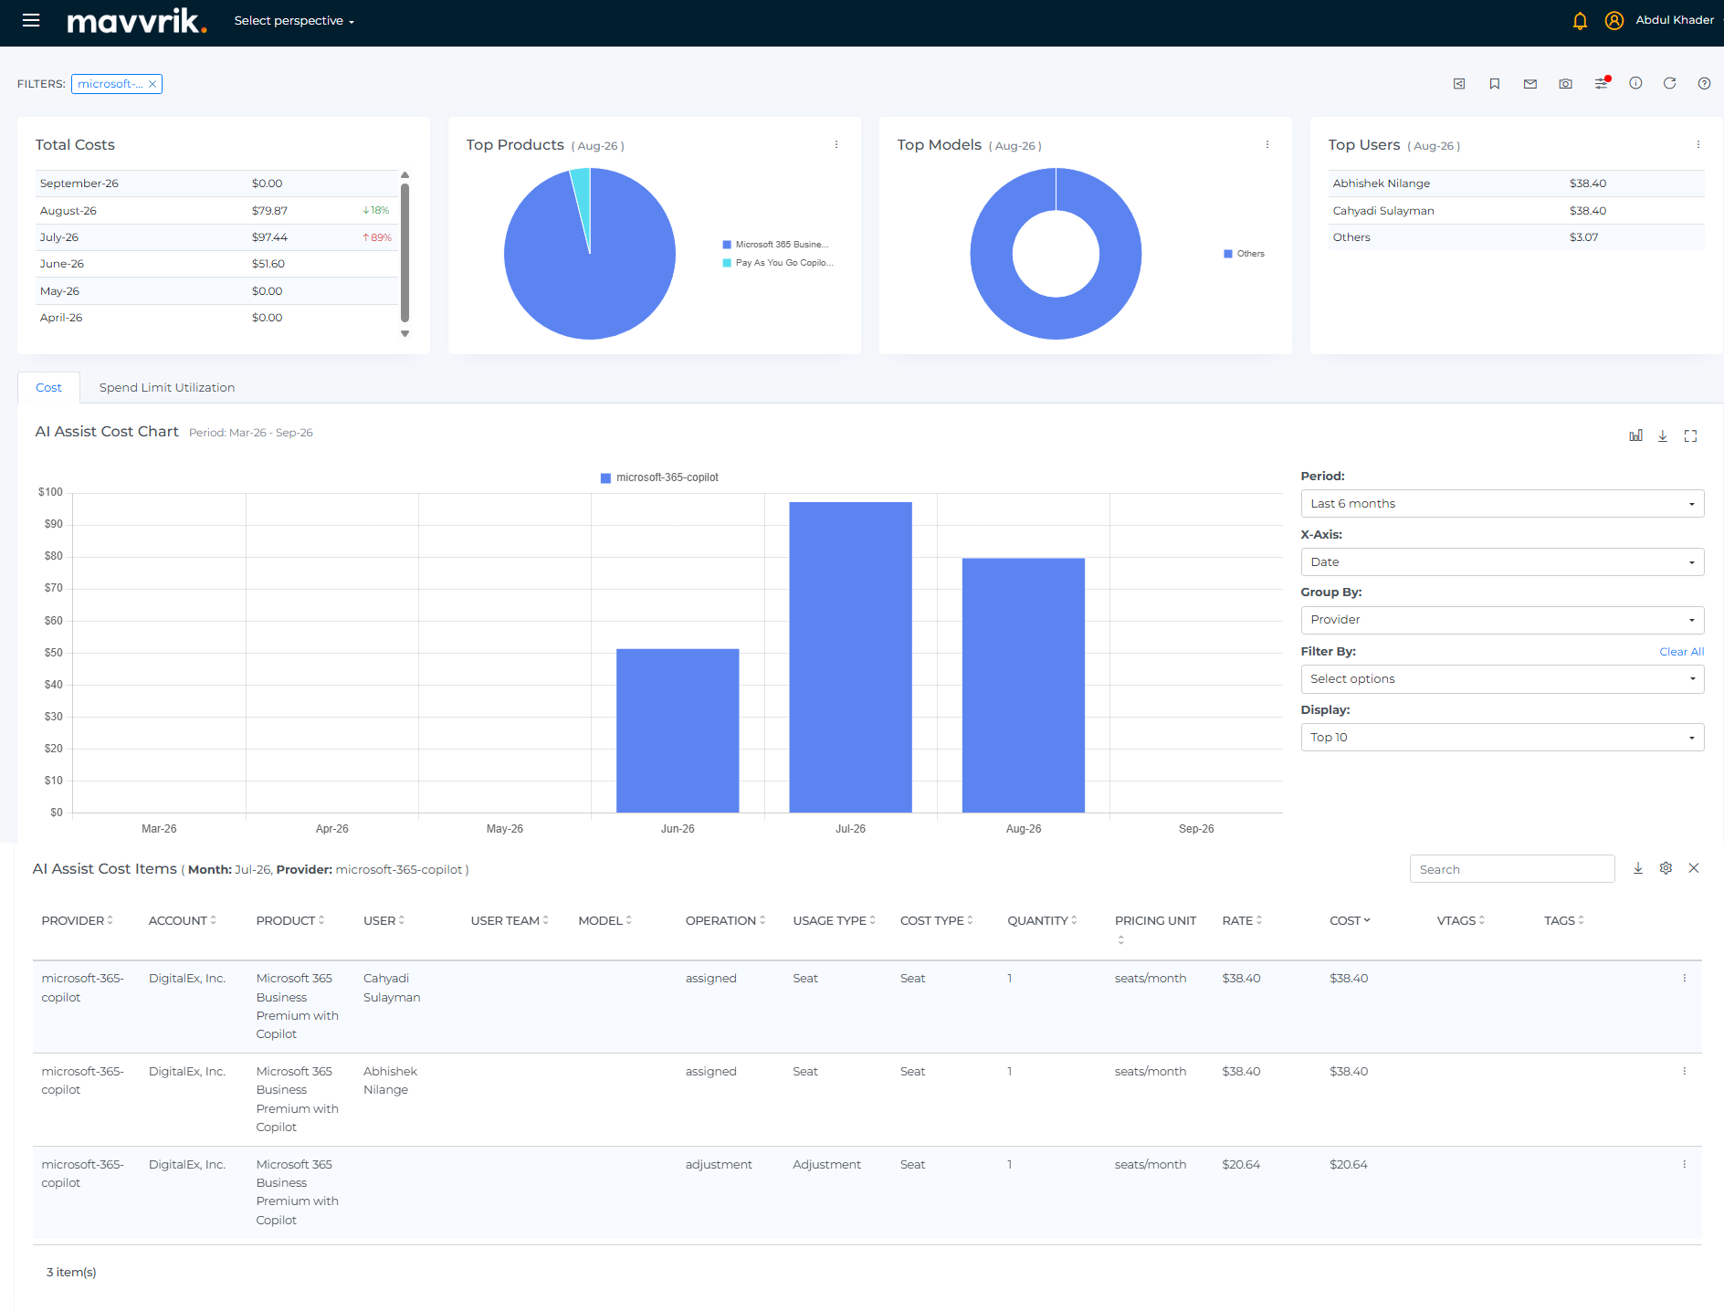Select the August-26 total cost row
1724x1311 pixels.
pyautogui.click(x=217, y=211)
